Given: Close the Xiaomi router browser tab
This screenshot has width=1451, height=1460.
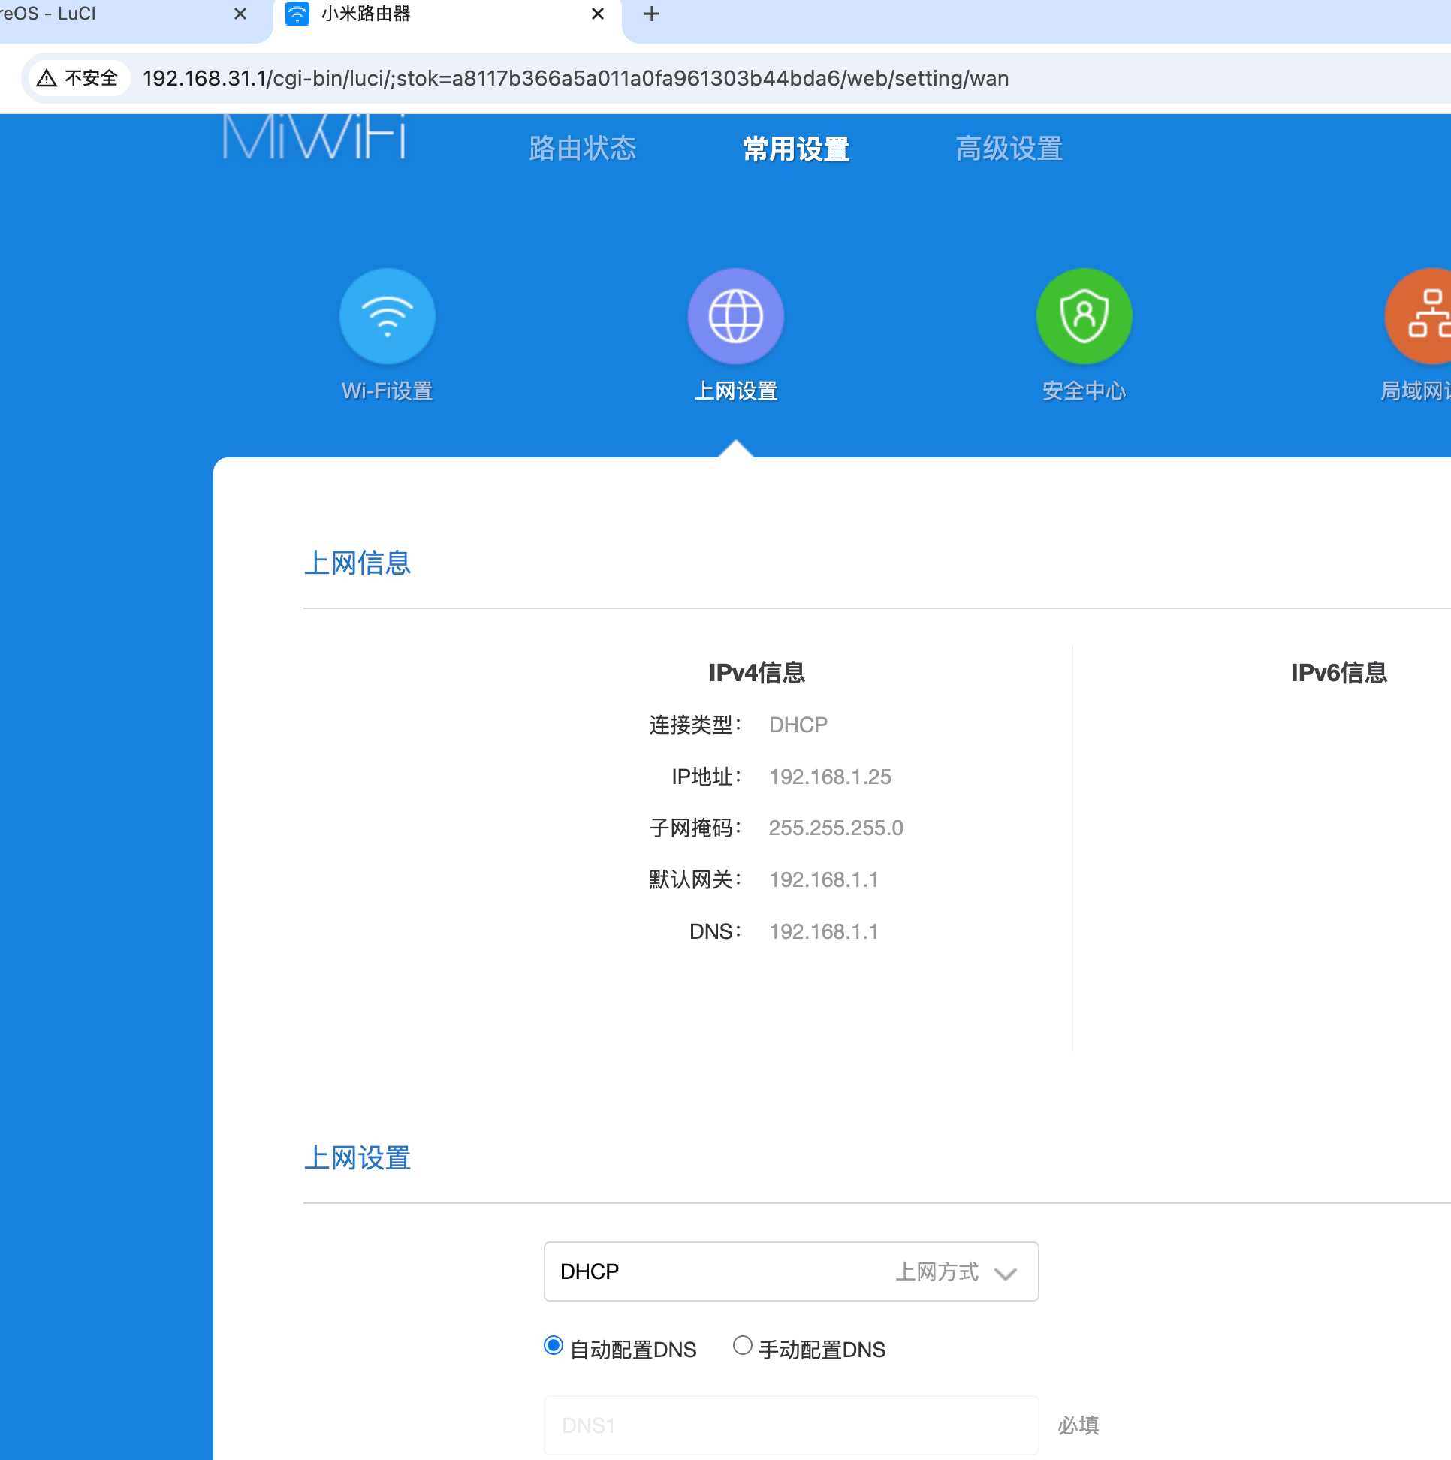Looking at the screenshot, I should pos(597,14).
